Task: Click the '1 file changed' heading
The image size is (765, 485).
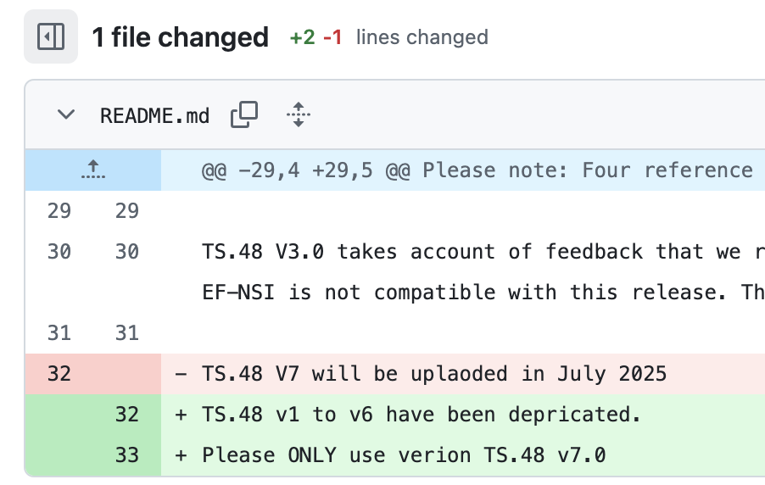Action: [180, 37]
